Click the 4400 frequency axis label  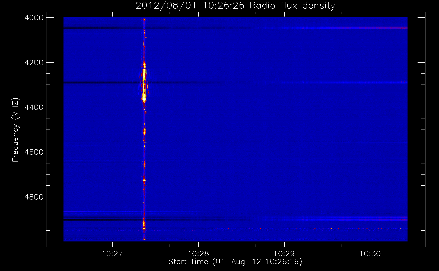point(34,107)
